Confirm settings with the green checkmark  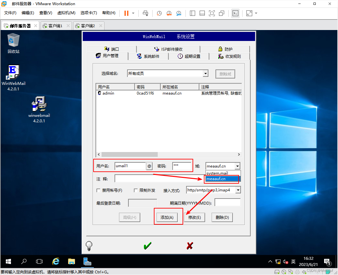[147, 246]
